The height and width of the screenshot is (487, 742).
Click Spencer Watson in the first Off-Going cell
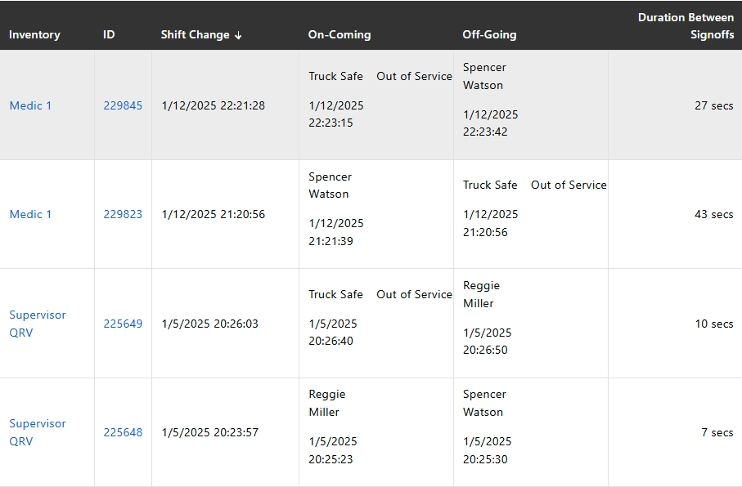484,76
